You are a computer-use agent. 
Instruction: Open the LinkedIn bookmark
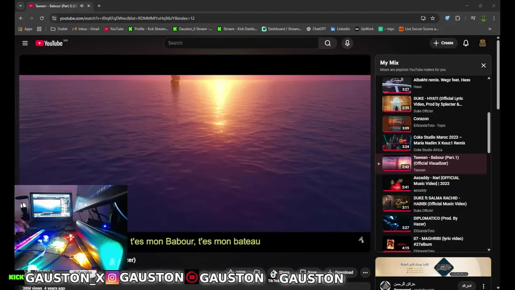pos(340,29)
